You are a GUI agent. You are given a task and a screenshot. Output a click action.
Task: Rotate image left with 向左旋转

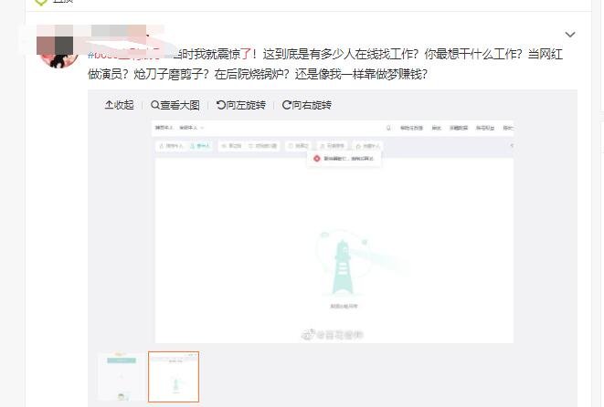click(241, 105)
